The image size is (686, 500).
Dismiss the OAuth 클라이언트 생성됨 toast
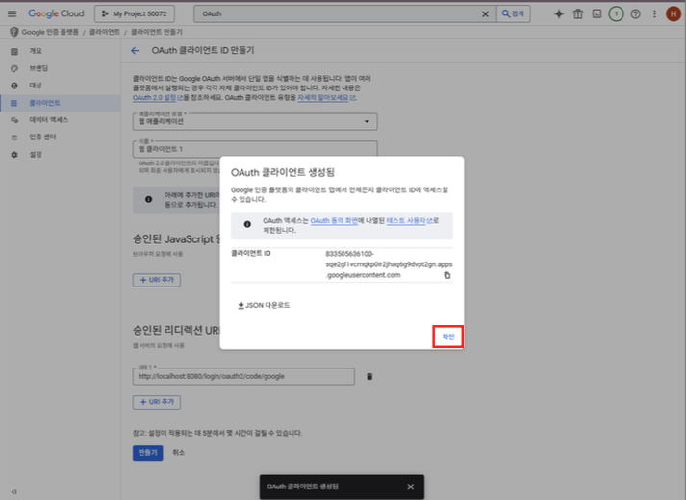click(x=411, y=487)
